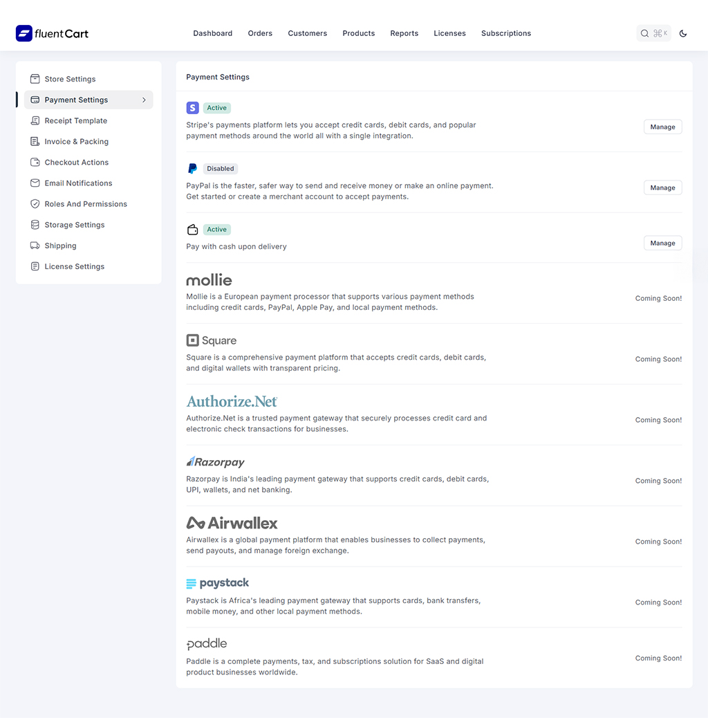The width and height of the screenshot is (708, 718).
Task: Click the Stripe logo icon
Action: pos(193,108)
